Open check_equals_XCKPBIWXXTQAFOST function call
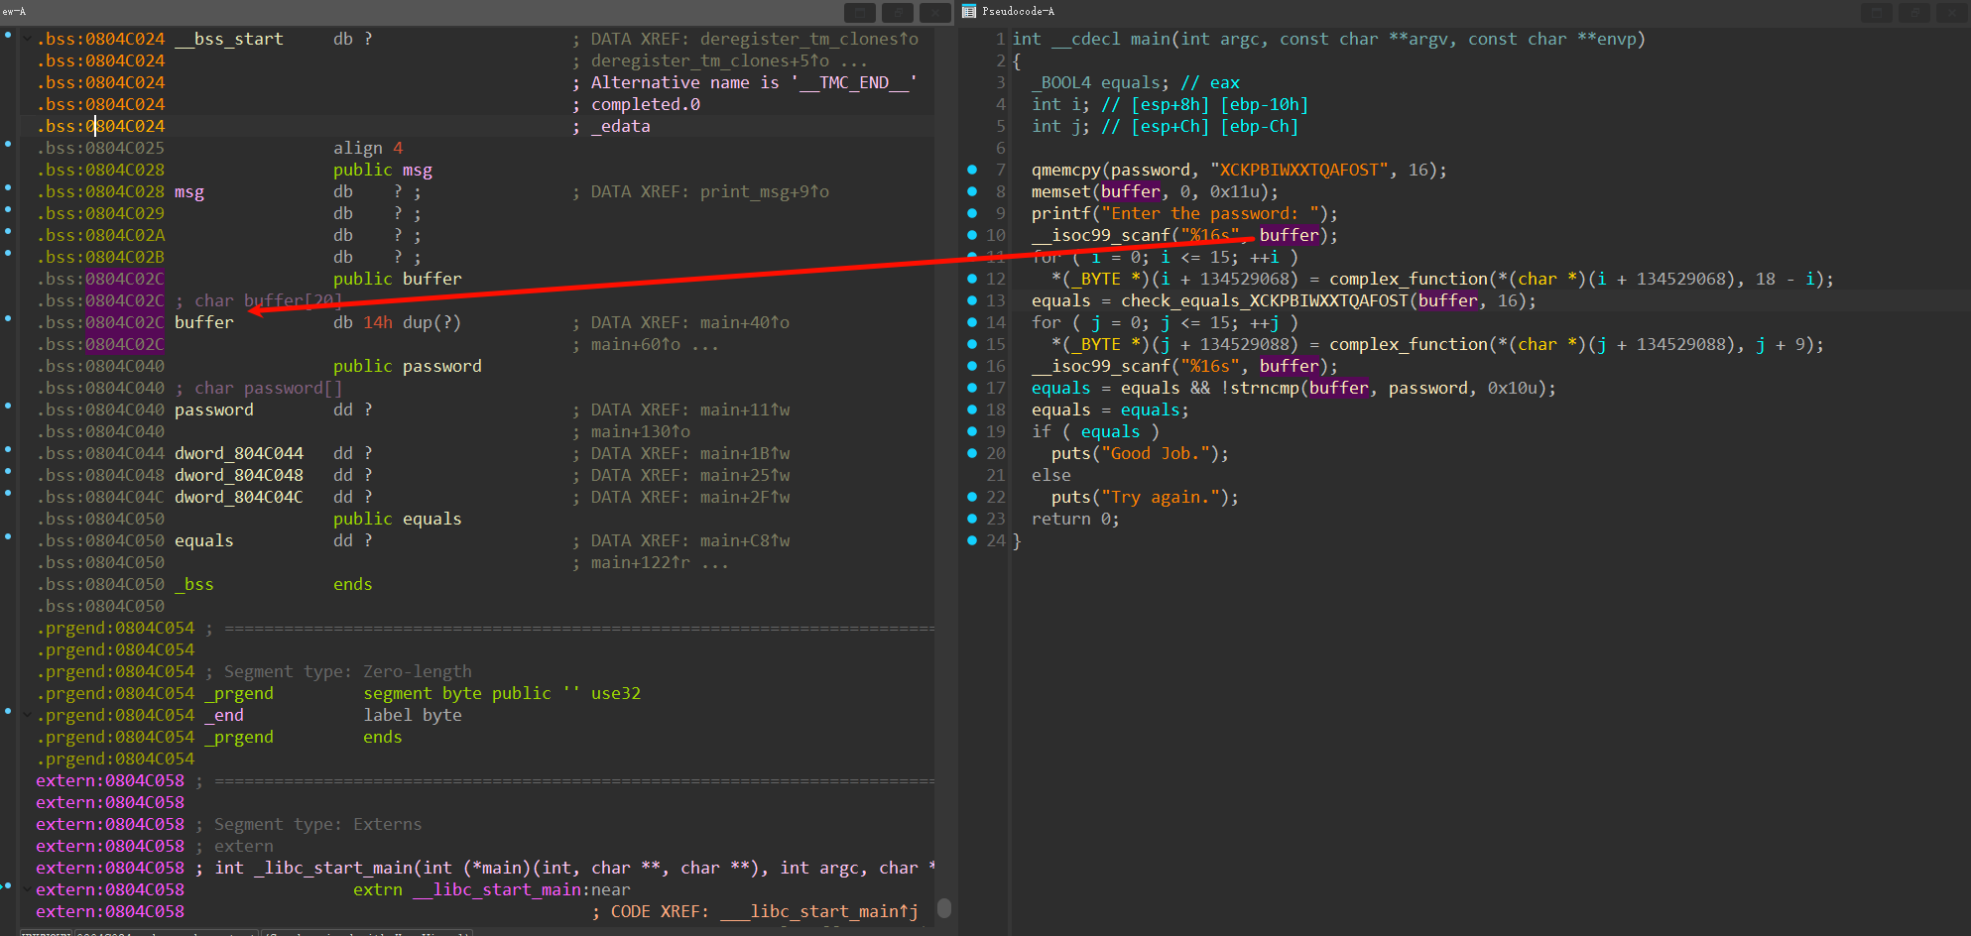The height and width of the screenshot is (936, 1971). [x=1265, y=300]
